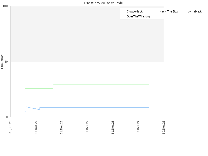Click the green OverTheWire line step-up point
This screenshot has width=208, height=156.
coord(53,86)
